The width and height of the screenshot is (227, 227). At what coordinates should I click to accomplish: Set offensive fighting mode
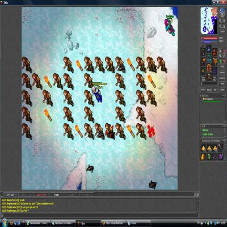[220, 51]
